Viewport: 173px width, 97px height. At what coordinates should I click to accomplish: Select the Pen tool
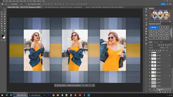(5, 26)
